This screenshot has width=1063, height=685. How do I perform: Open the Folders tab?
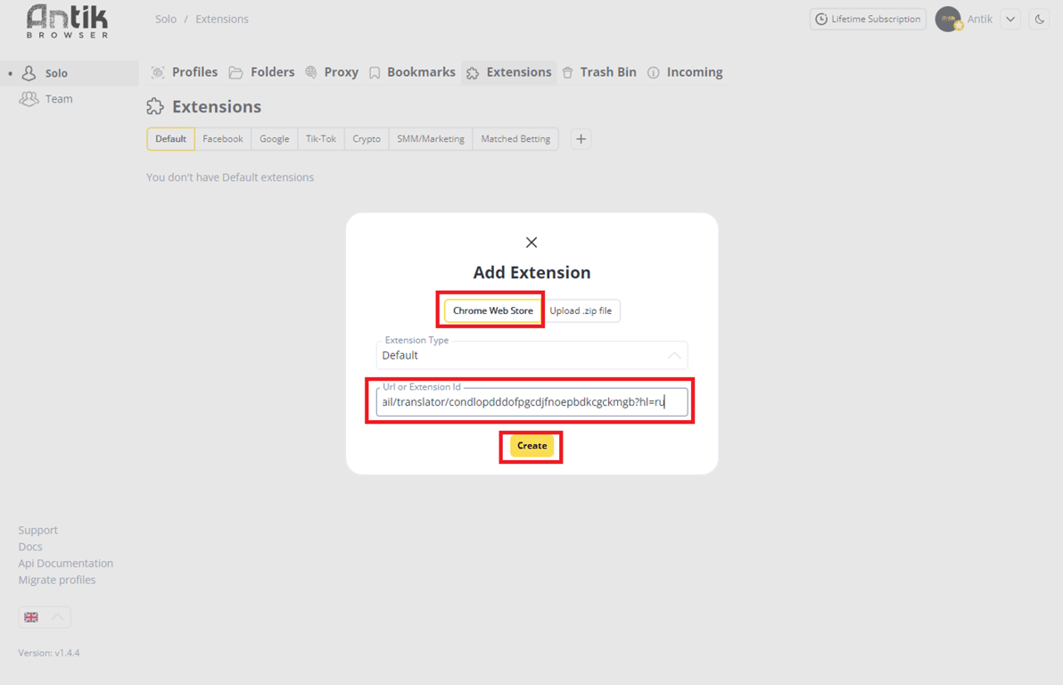261,72
